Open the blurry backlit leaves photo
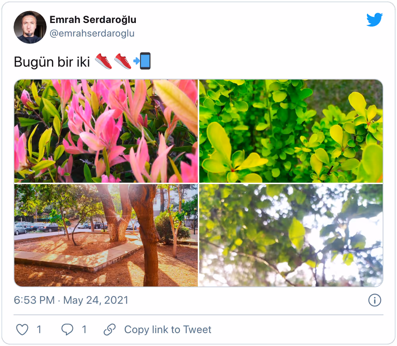Image resolution: width=397 pixels, height=346 pixels. point(291,235)
